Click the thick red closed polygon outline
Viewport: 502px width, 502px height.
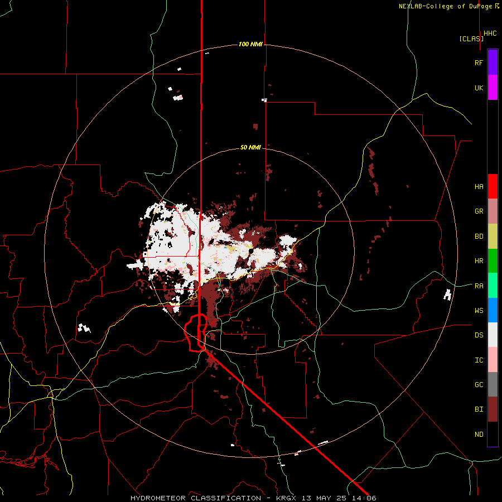pos(195,333)
